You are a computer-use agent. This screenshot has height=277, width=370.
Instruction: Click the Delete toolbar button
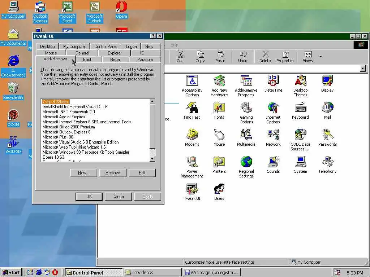pyautogui.click(x=265, y=57)
